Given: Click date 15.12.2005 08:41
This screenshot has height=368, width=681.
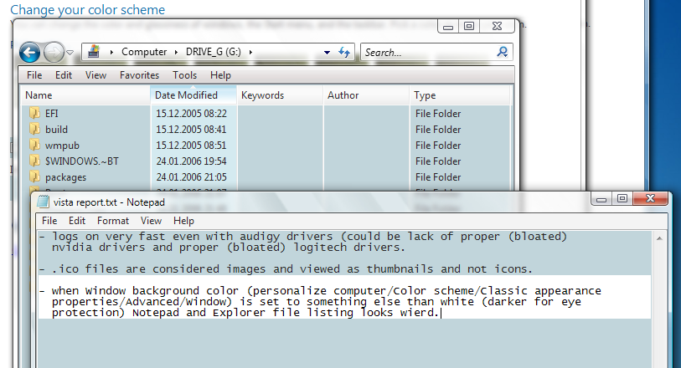Looking at the screenshot, I should pyautogui.click(x=192, y=129).
